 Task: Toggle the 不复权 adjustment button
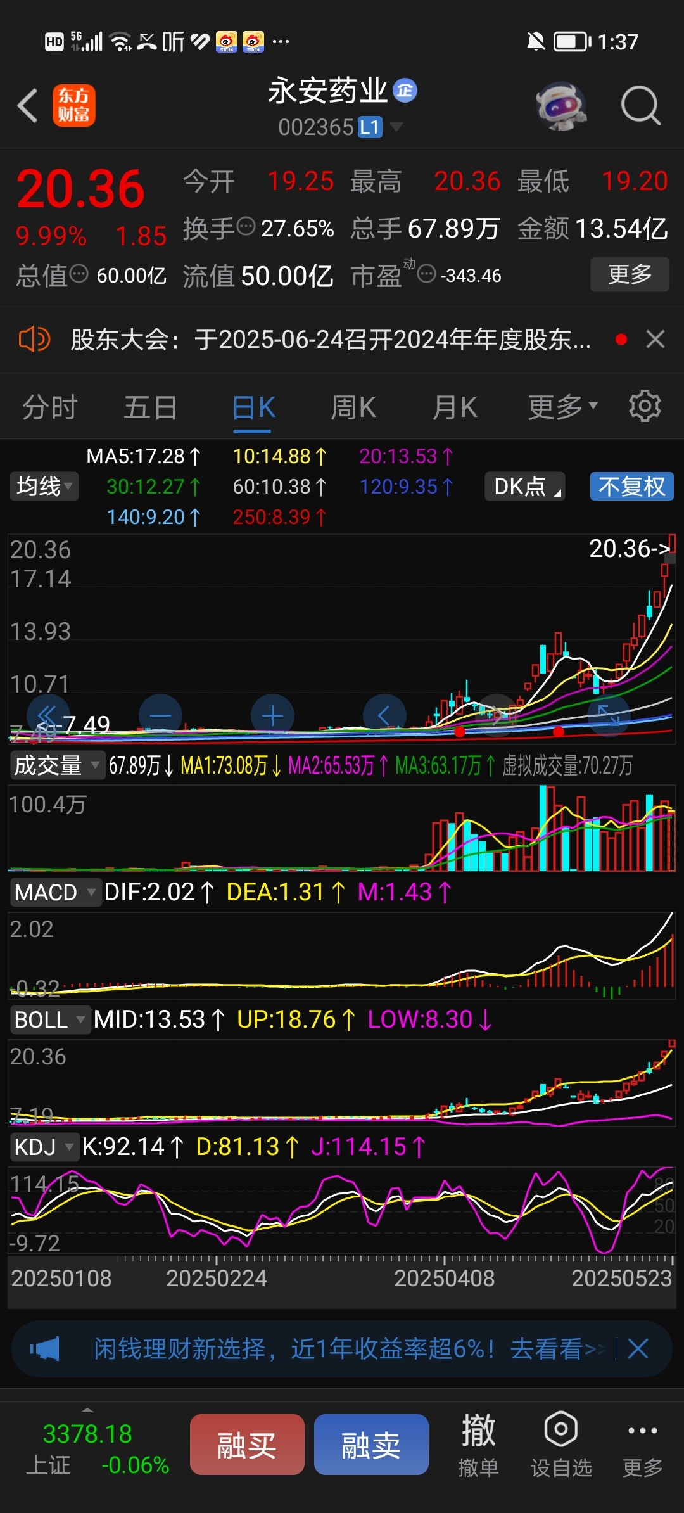[x=632, y=487]
